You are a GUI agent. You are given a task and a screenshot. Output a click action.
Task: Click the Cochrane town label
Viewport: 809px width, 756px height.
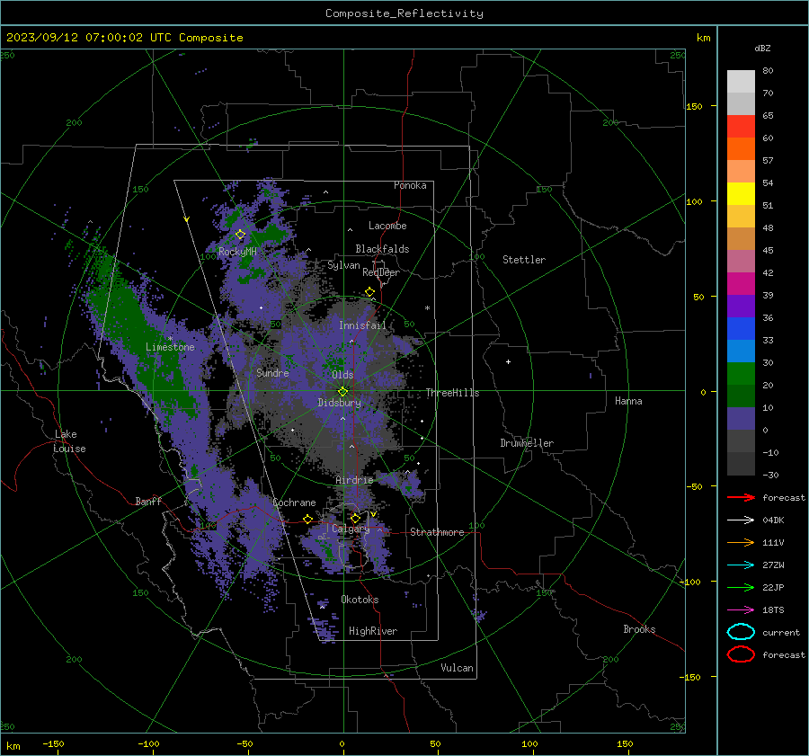pyautogui.click(x=294, y=503)
